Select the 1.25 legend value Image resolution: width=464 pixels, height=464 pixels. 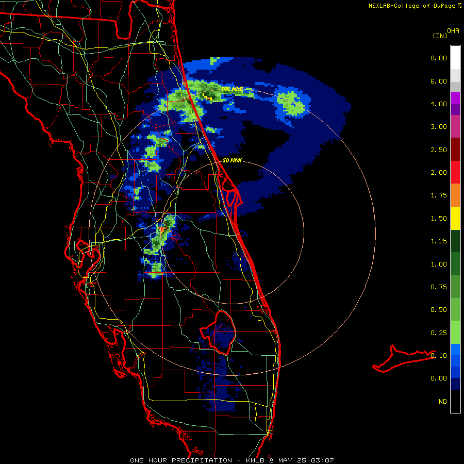pos(439,241)
